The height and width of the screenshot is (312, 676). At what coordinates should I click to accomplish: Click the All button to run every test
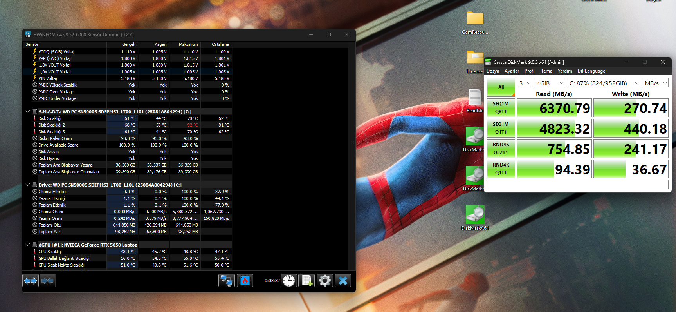tap(501, 87)
